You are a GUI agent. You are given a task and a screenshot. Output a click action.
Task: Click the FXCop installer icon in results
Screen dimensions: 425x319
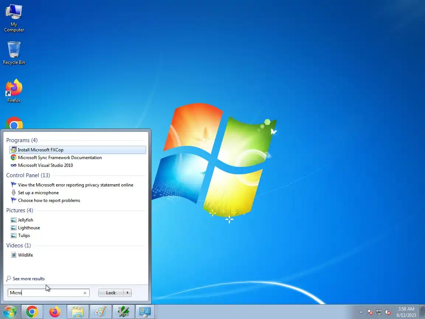(14, 150)
